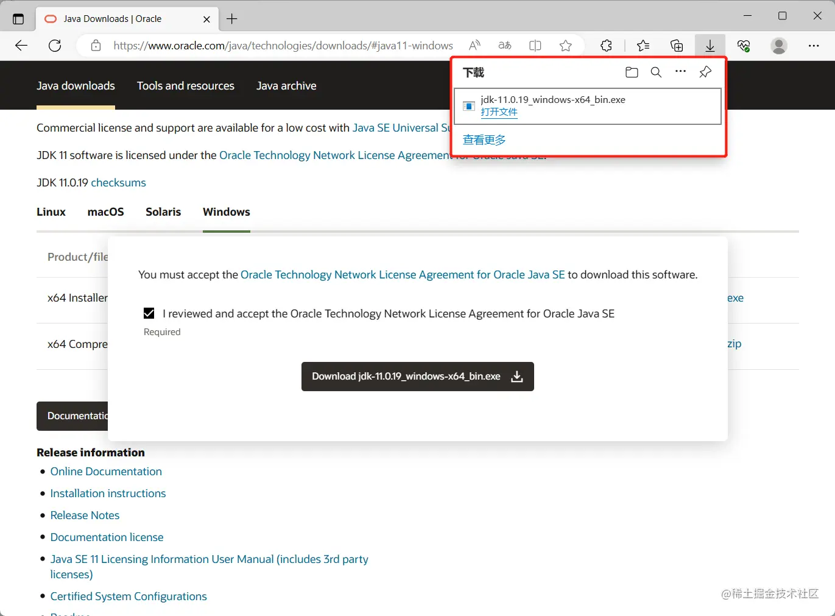This screenshot has height=616, width=835.
Task: Open the browser extensions icon
Action: click(606, 46)
